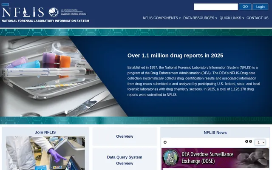272x170 pixels.
Task: Go to previous news slide arrow
Action: pyautogui.click(x=246, y=142)
